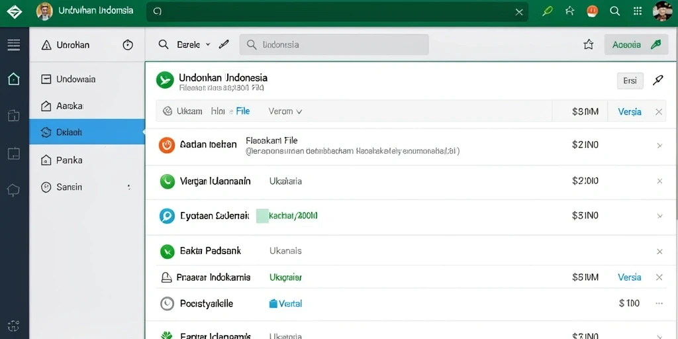Click the $100 amount in Pocistyaikile row

629,303
